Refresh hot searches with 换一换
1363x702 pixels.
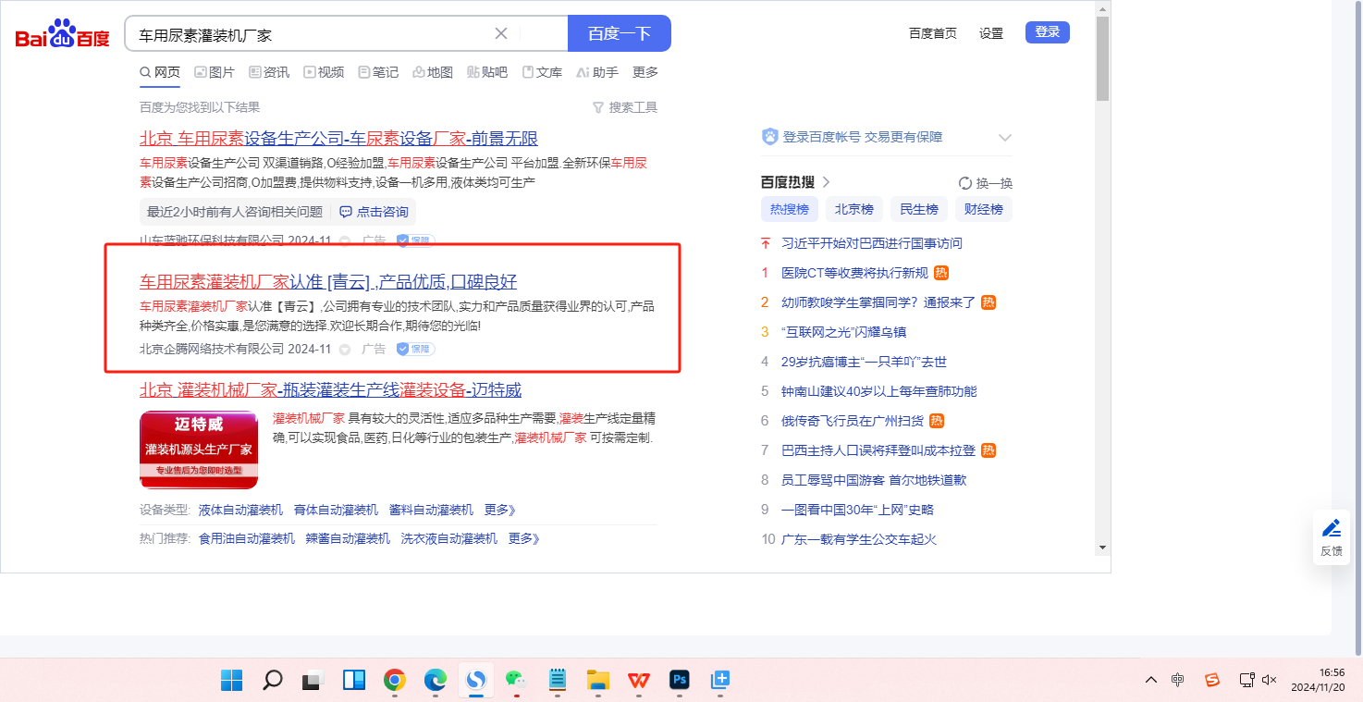986,183
